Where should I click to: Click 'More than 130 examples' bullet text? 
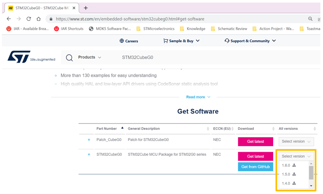109,76
